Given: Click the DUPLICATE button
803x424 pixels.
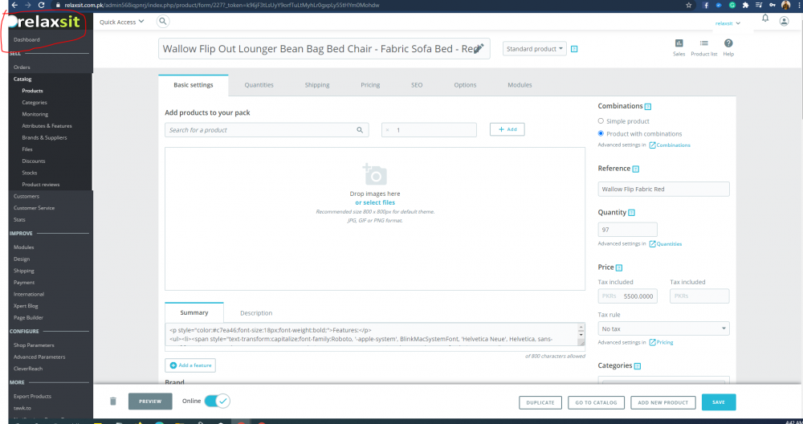Looking at the screenshot, I should [x=540, y=402].
